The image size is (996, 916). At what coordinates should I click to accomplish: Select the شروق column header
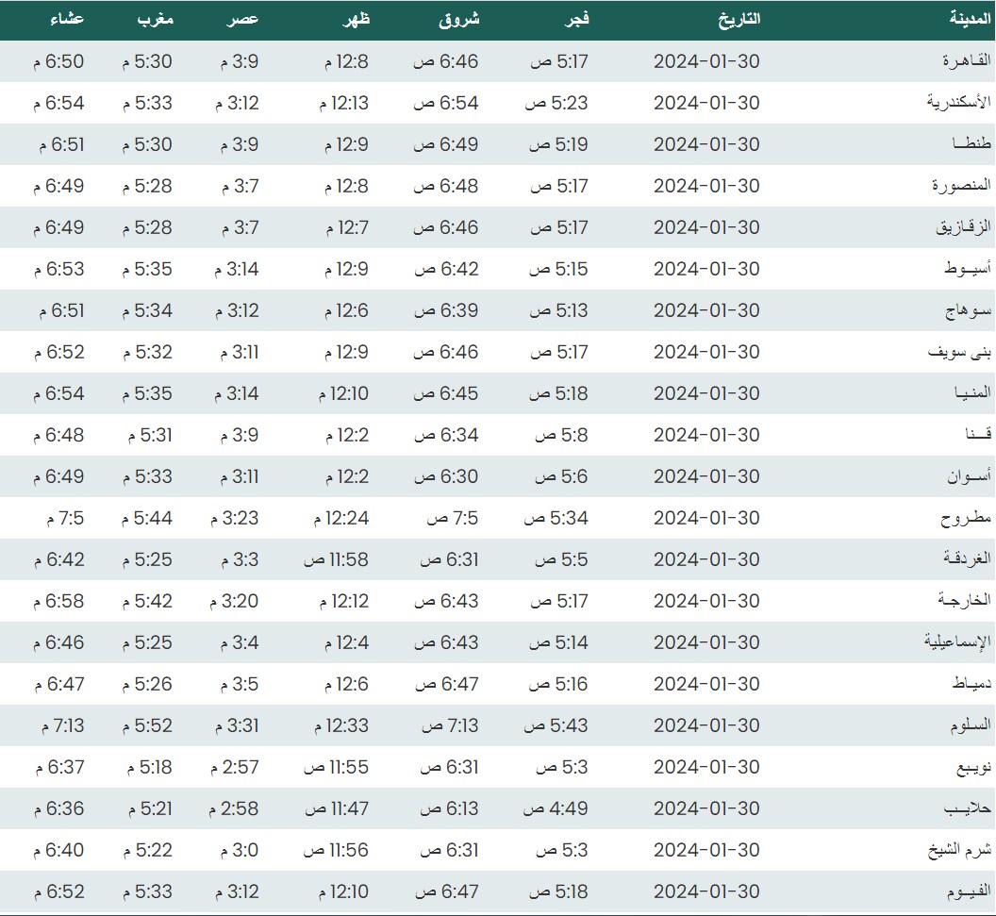tap(459, 19)
